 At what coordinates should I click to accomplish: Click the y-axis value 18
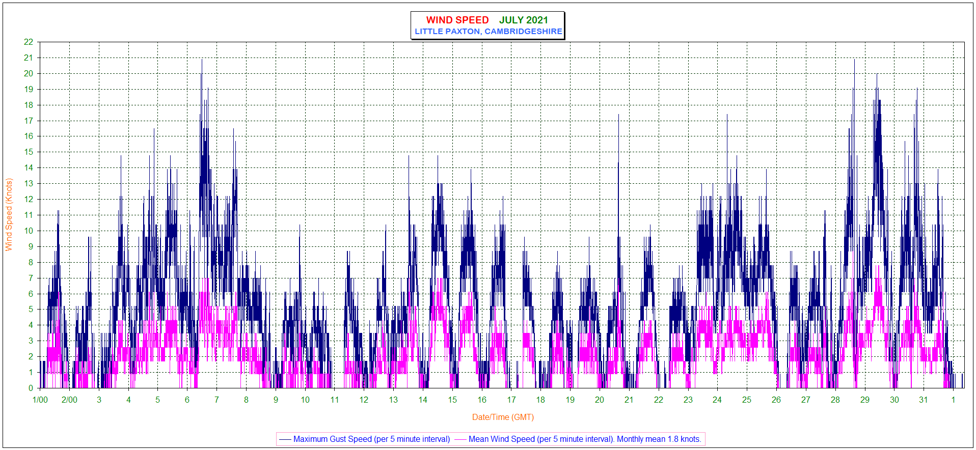[x=29, y=105]
